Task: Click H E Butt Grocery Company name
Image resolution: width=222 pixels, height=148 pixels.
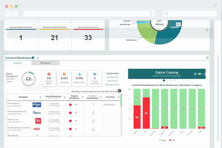Action: click(19, 128)
